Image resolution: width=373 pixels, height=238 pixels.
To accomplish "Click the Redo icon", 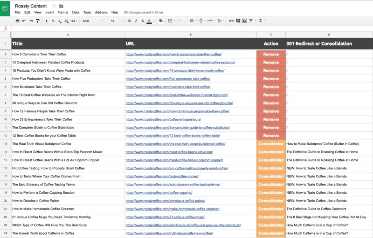I will click(31, 21).
